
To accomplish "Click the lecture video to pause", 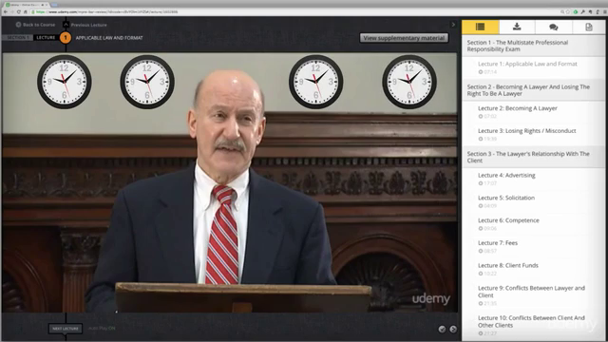I will tap(230, 182).
